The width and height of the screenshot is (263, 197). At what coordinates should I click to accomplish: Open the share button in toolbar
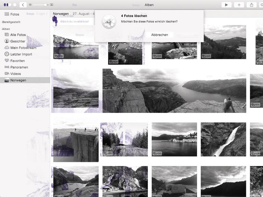pyautogui.click(x=252, y=5)
